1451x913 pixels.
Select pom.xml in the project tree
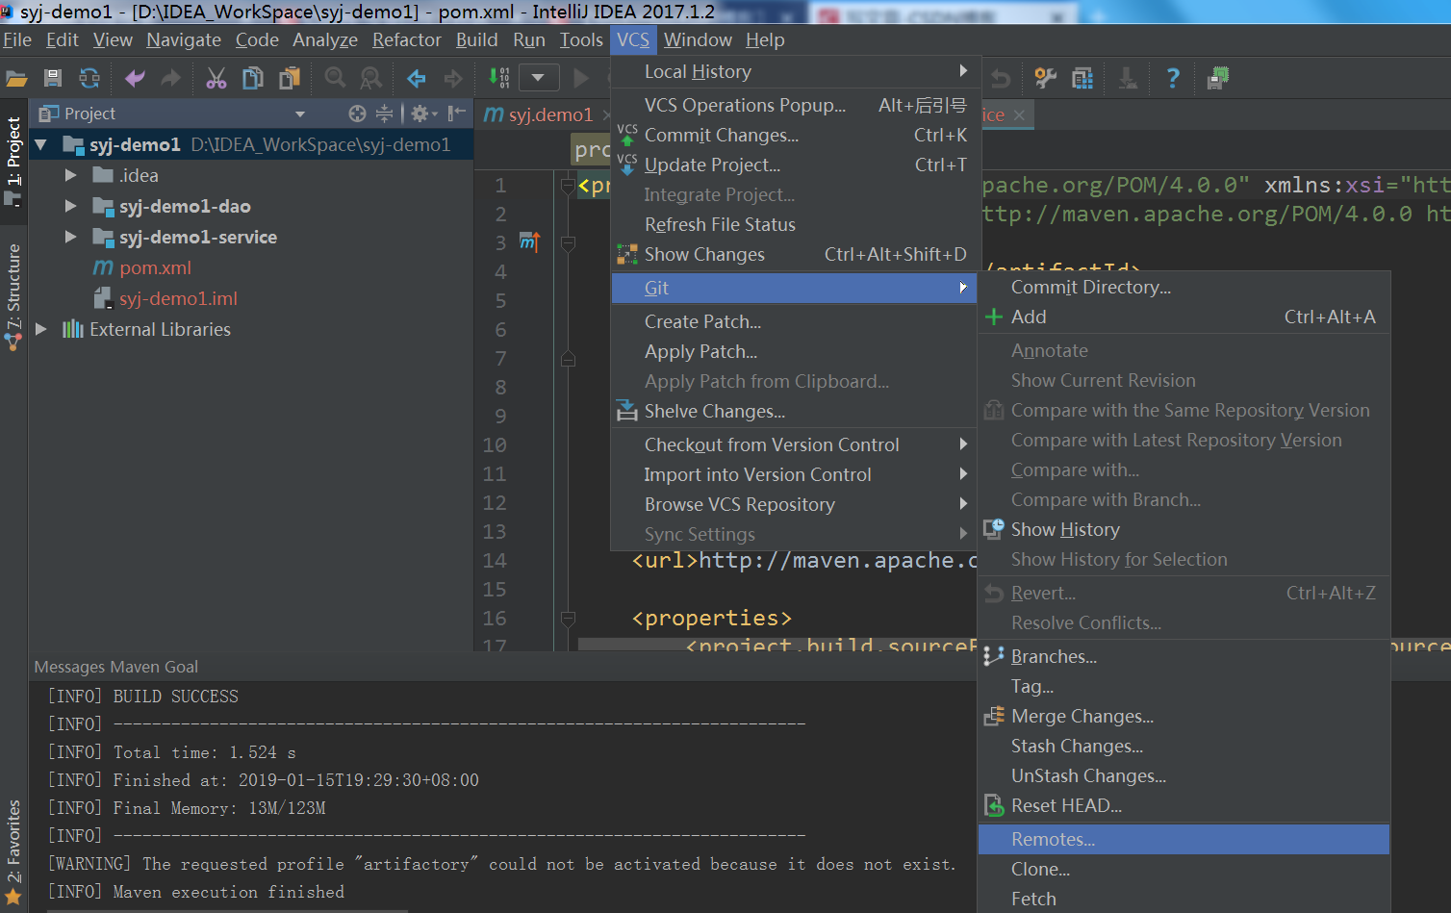pos(155,267)
